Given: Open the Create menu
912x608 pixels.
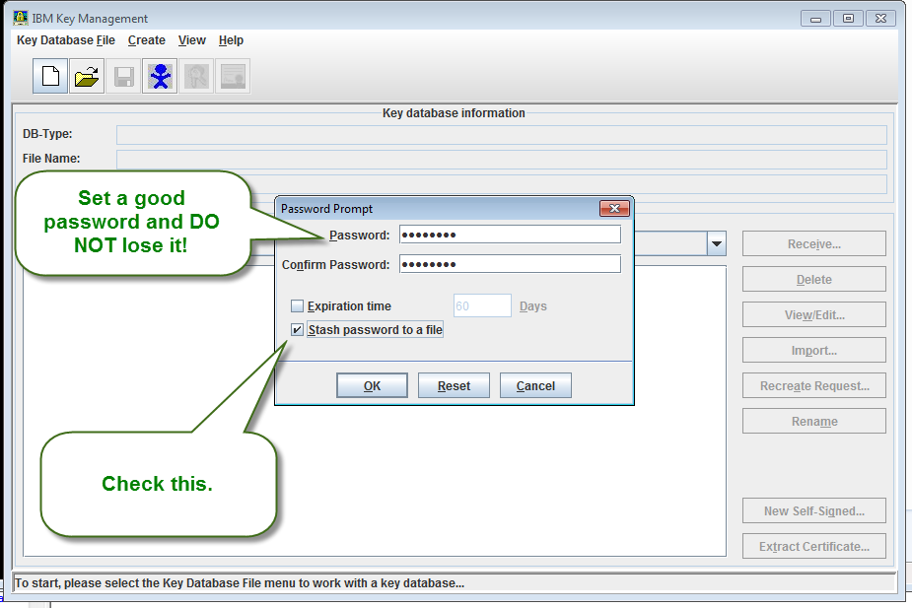Looking at the screenshot, I should [146, 40].
